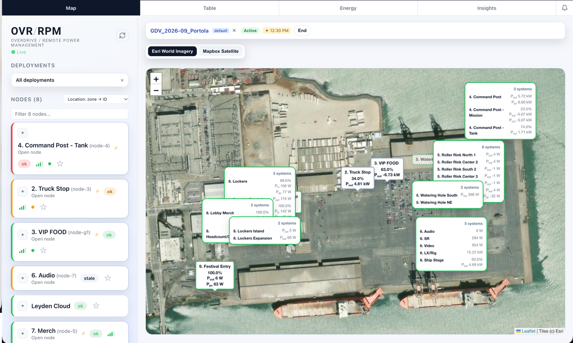Open the notifications bell
The width and height of the screenshot is (573, 343).
click(x=565, y=8)
